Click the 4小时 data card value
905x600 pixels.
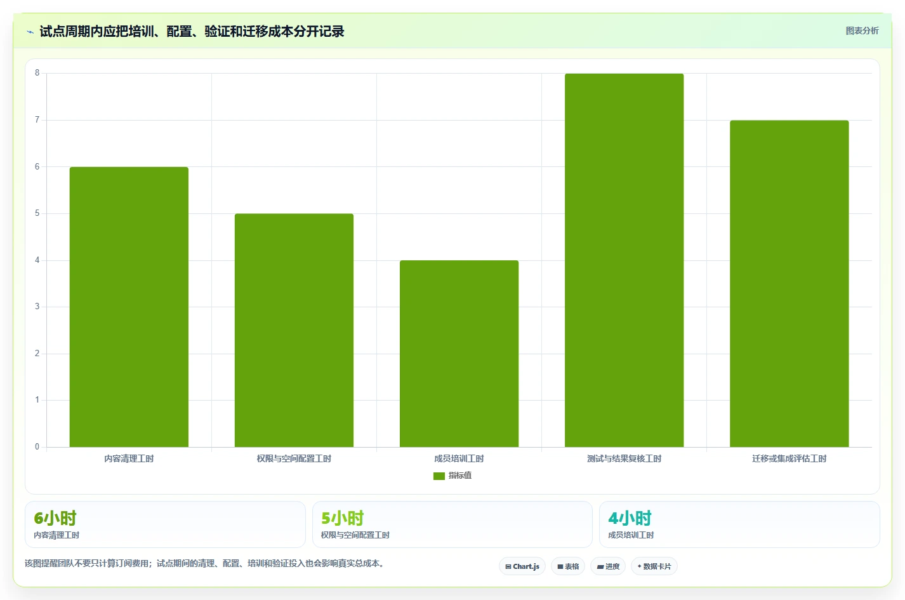point(630,518)
